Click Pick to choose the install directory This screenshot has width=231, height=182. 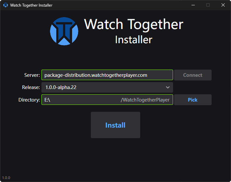click(x=193, y=100)
